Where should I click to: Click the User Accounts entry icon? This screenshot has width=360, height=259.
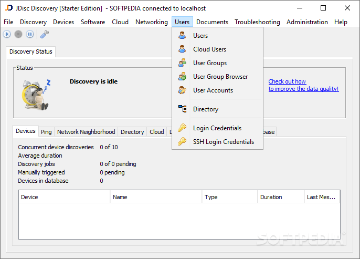182,90
